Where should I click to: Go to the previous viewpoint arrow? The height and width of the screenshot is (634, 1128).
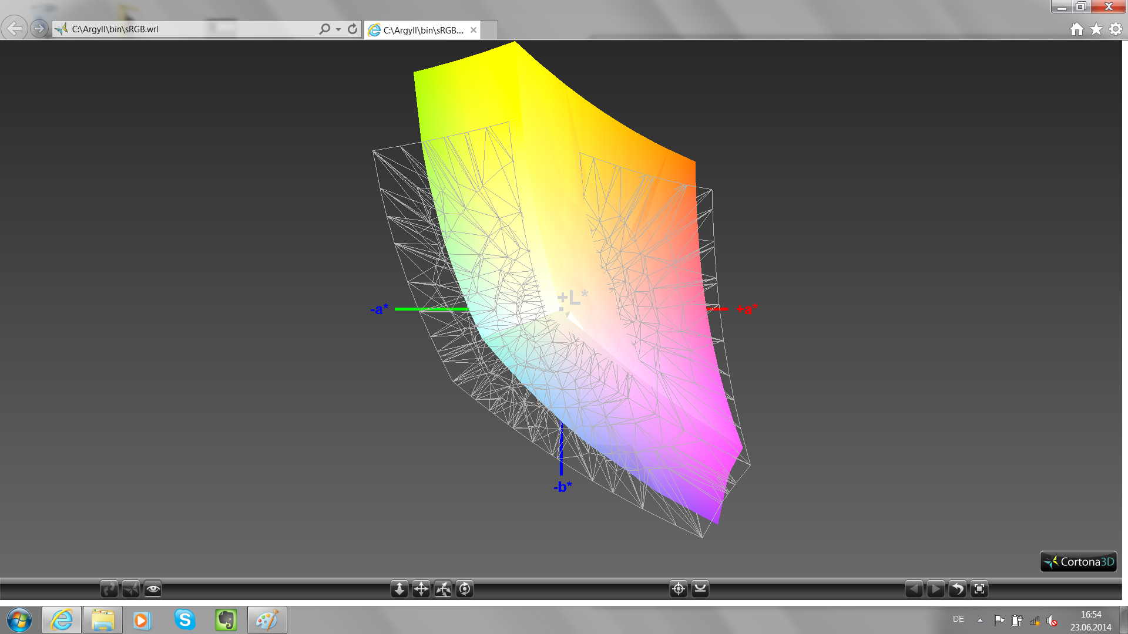914,589
